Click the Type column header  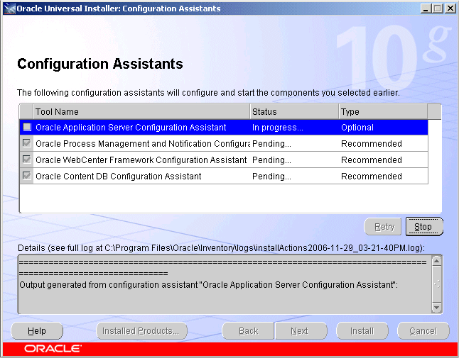383,111
